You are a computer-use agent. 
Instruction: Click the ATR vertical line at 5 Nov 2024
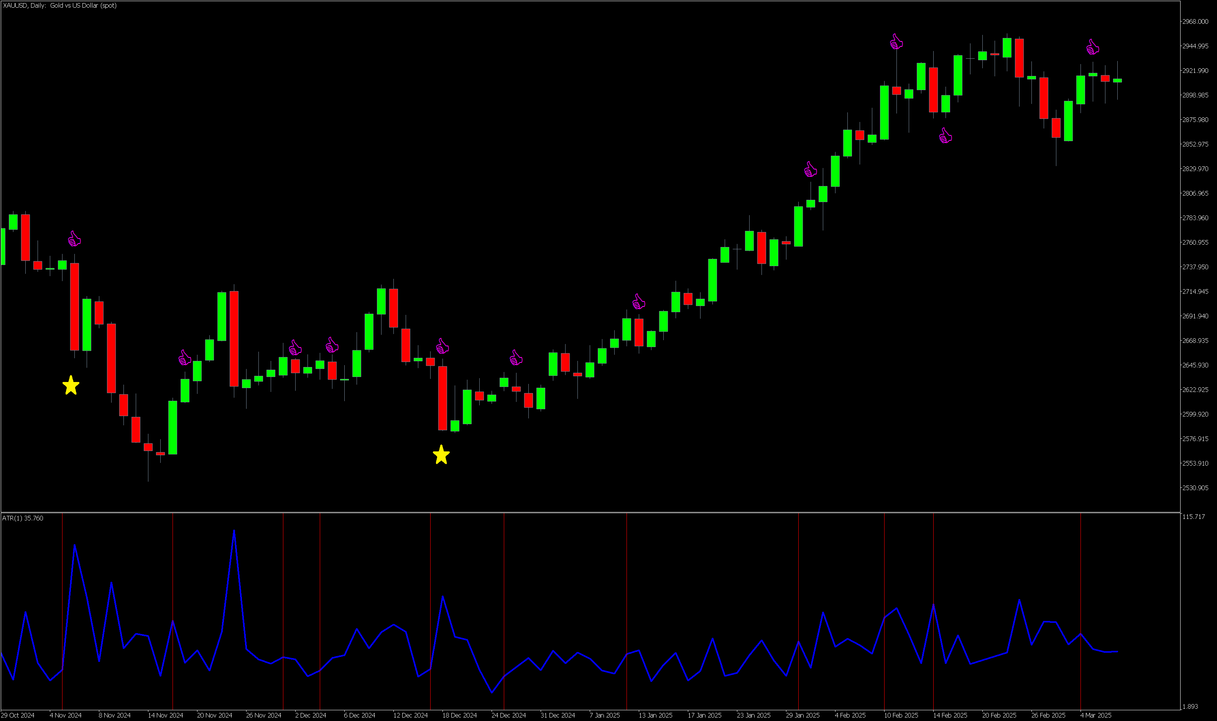62,612
